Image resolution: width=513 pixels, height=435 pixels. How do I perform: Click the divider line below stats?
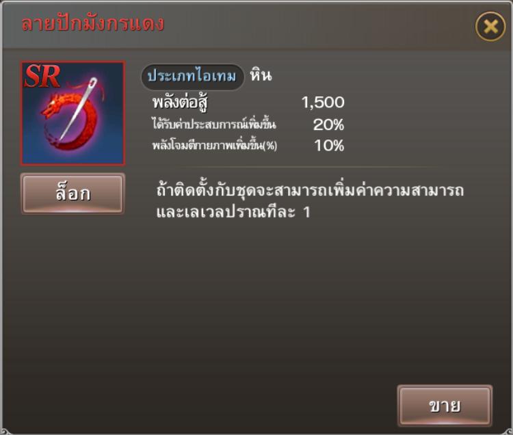tap(308, 167)
